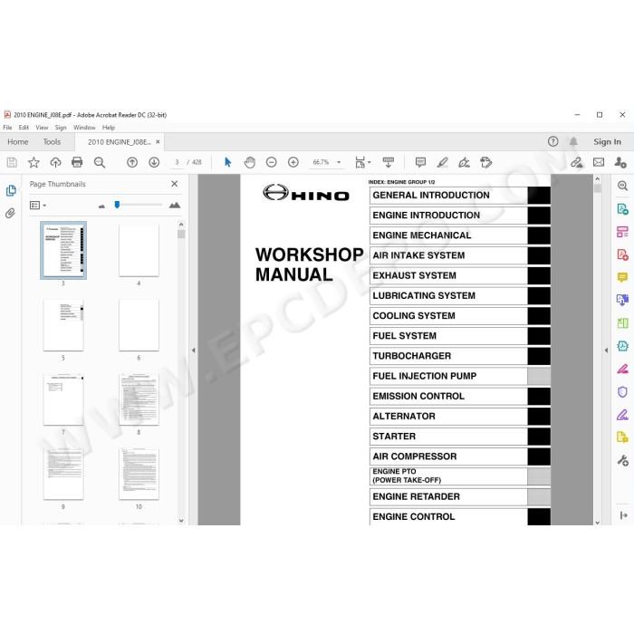Viewport: 634px width, 634px height.
Task: Click the document vertical scrollbar handle
Action: pyautogui.click(x=598, y=188)
